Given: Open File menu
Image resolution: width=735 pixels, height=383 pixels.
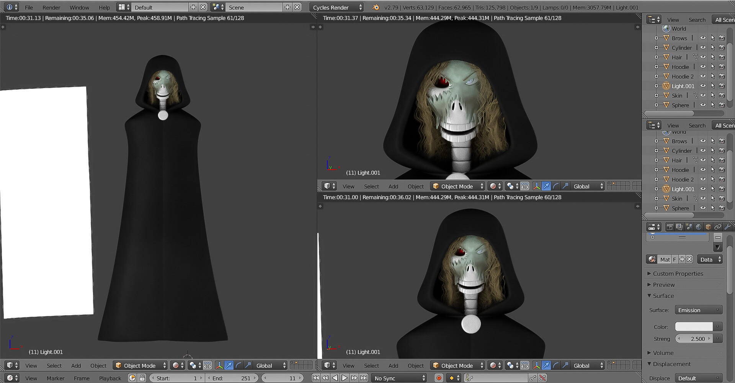Looking at the screenshot, I should click(x=29, y=7).
